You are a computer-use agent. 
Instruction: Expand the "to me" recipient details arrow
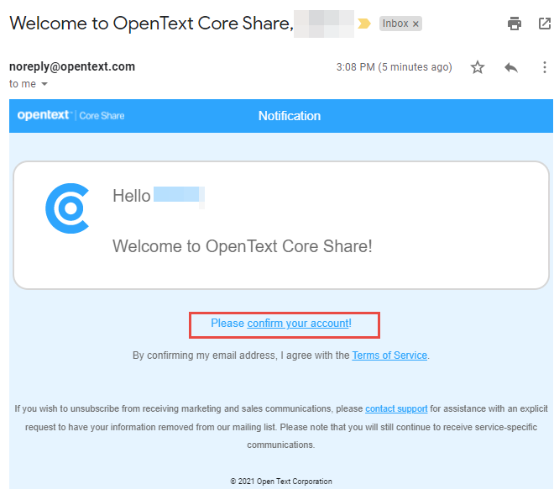pyautogui.click(x=44, y=84)
